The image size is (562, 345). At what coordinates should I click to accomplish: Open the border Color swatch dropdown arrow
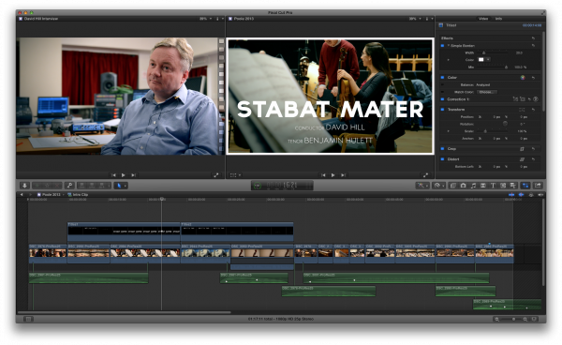point(488,60)
